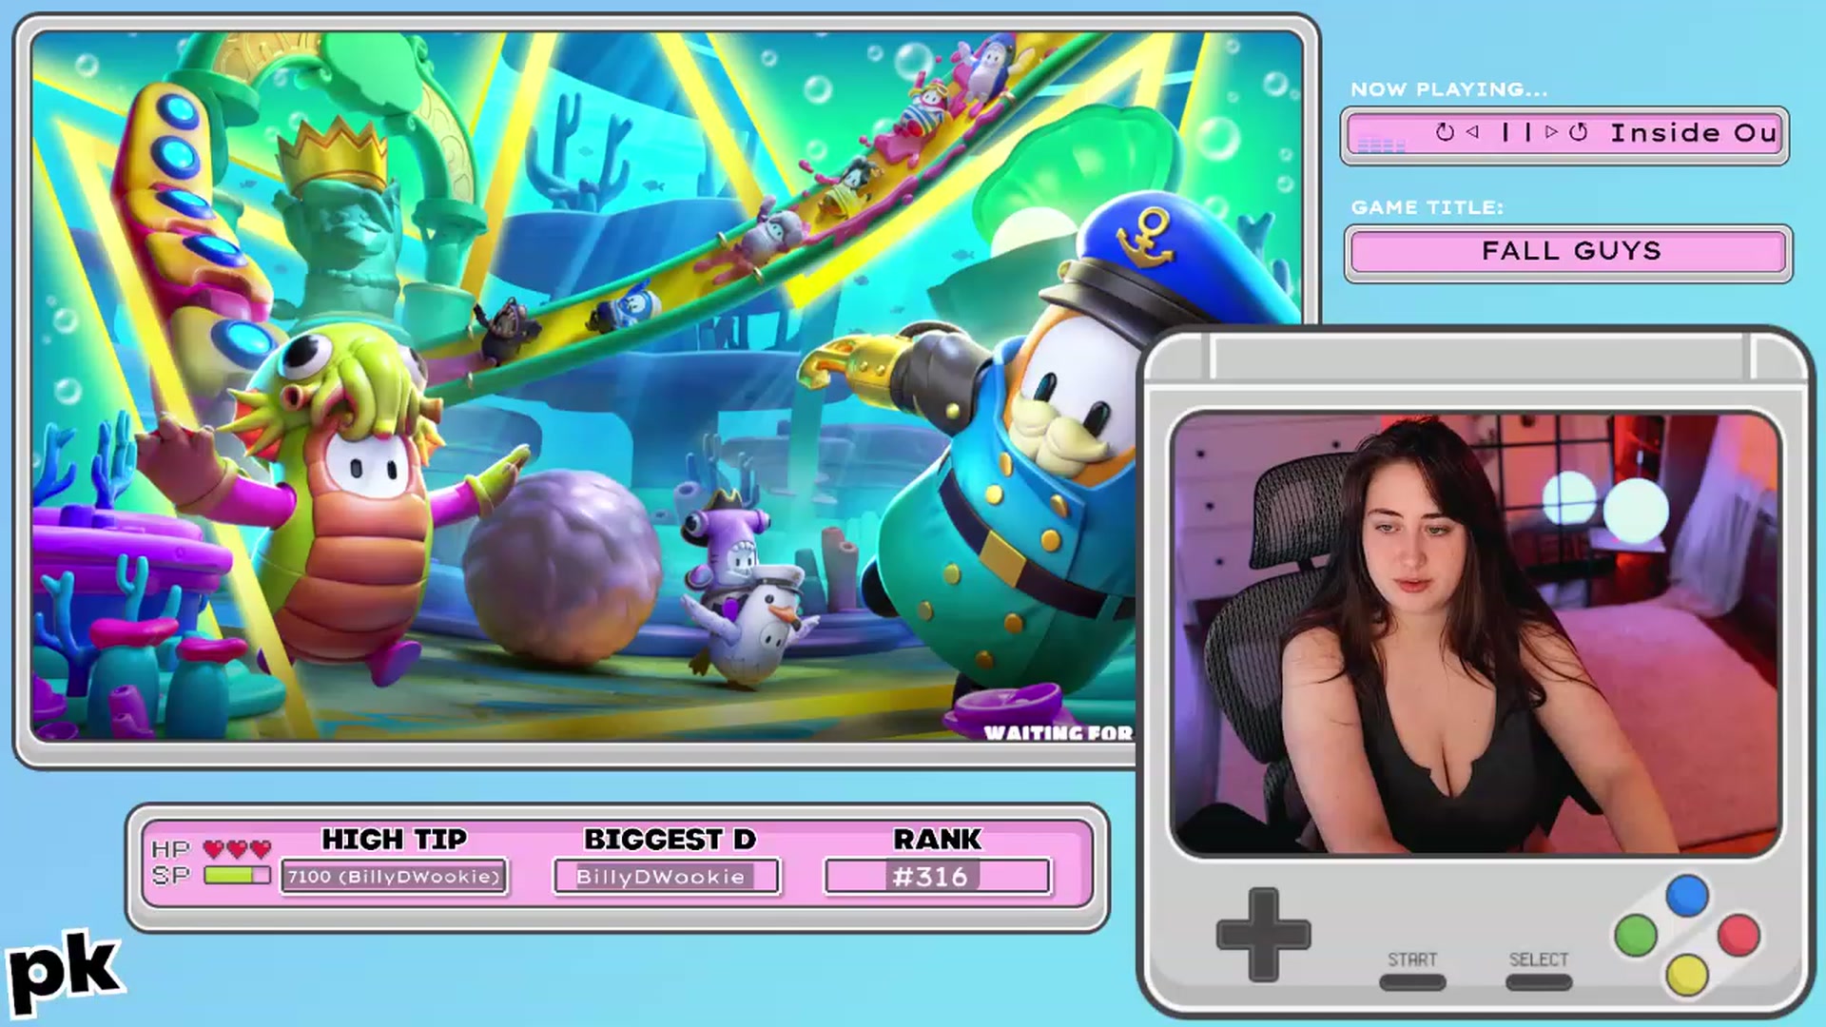
Task: Click the 'BIGGEST D' heading
Action: pos(670,840)
